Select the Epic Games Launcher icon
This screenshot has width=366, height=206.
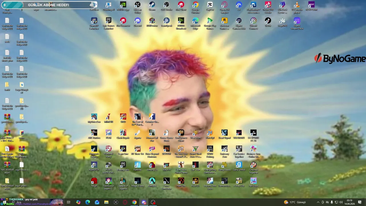point(108,24)
